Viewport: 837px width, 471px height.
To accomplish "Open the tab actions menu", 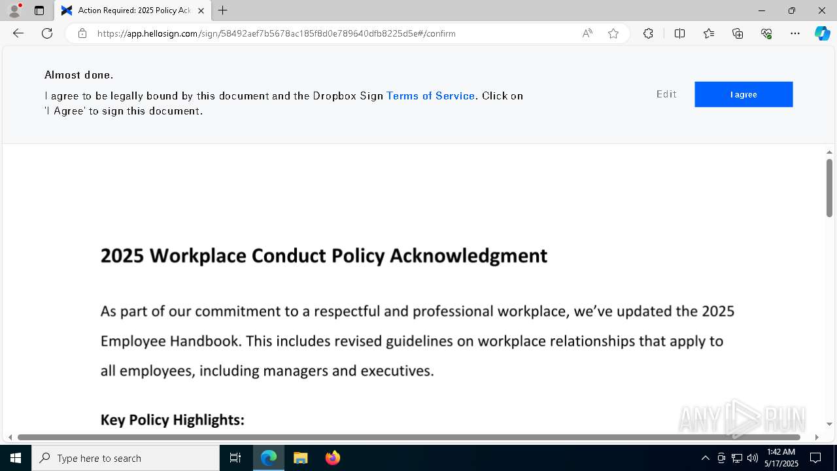I will (x=39, y=10).
